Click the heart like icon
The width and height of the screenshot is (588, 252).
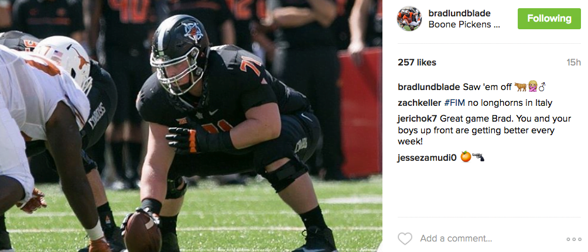pyautogui.click(x=405, y=239)
